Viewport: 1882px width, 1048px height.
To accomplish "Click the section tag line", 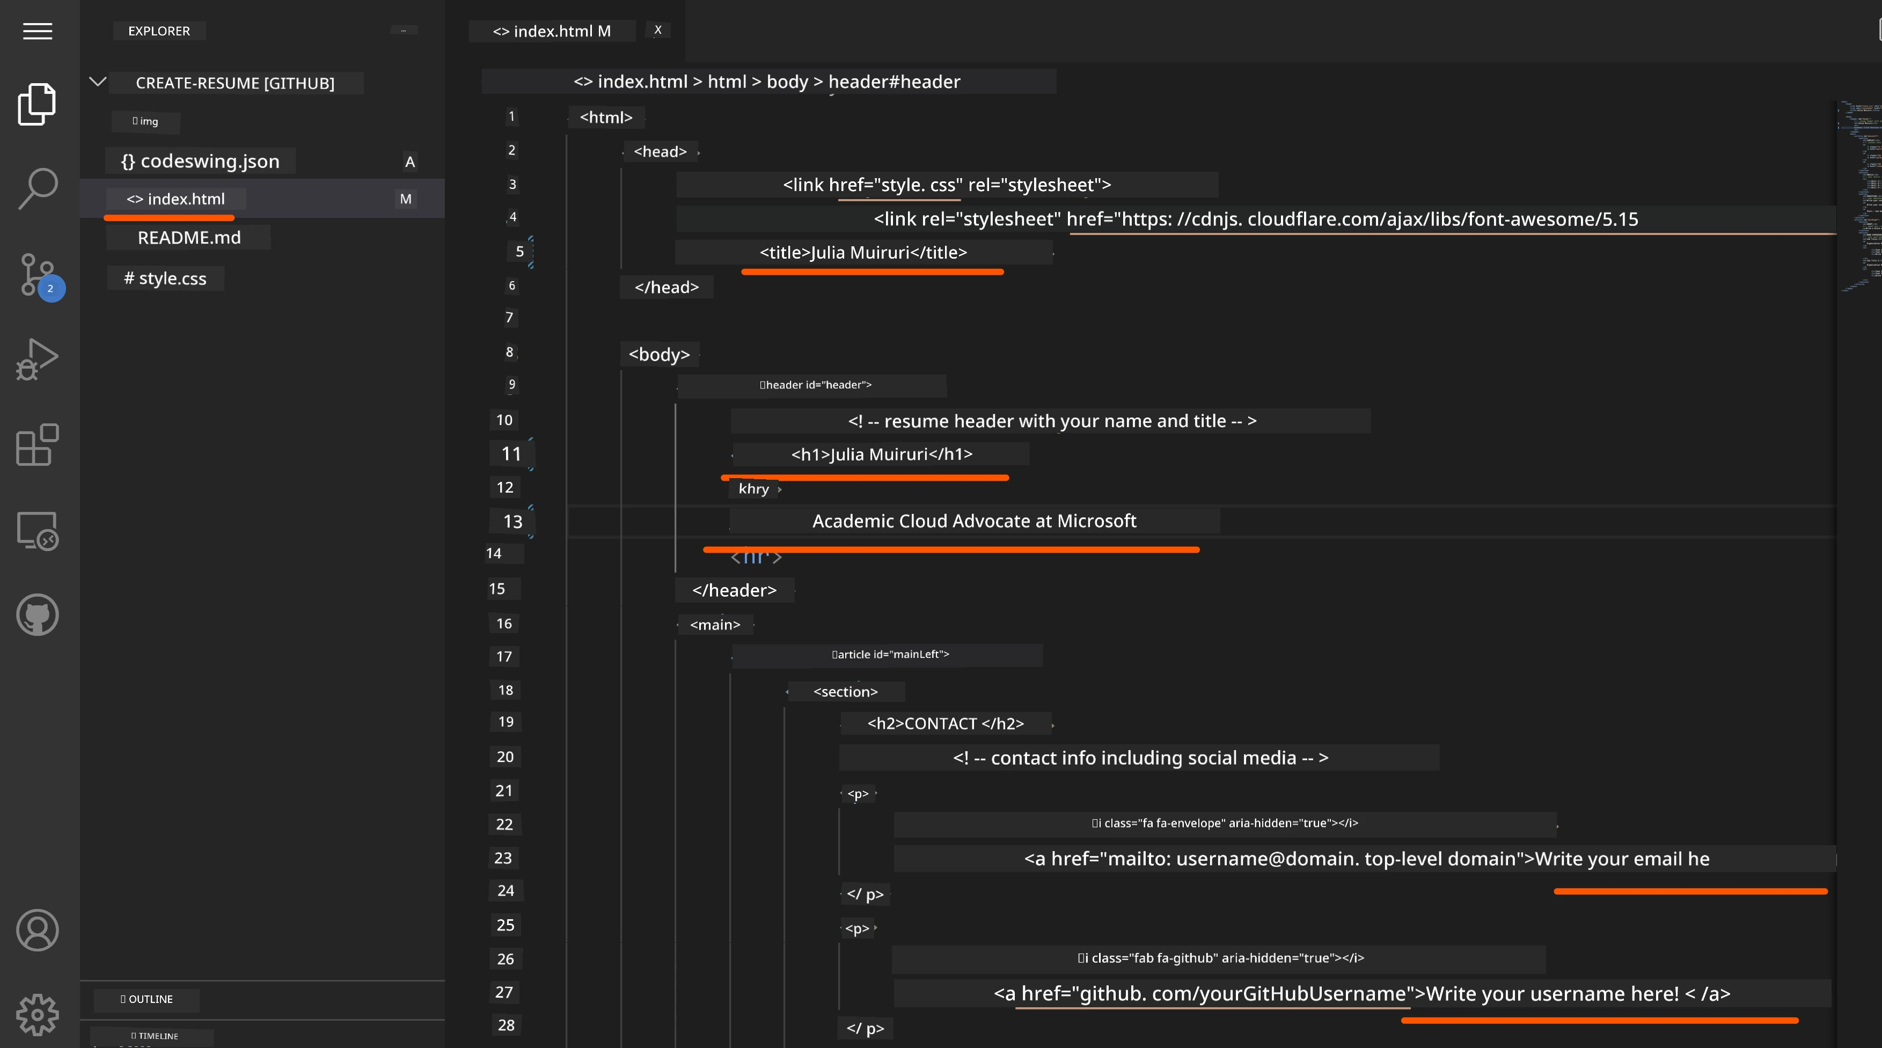I will point(845,692).
